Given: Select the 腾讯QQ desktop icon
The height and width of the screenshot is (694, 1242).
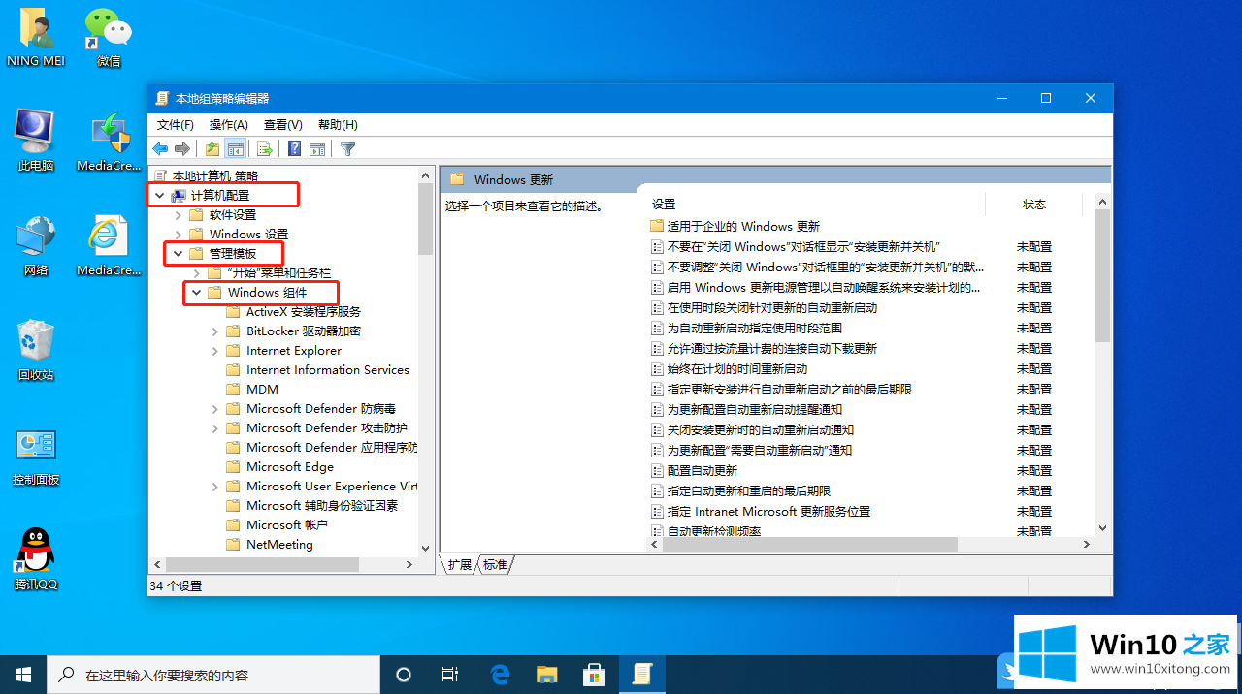Looking at the screenshot, I should 36,560.
